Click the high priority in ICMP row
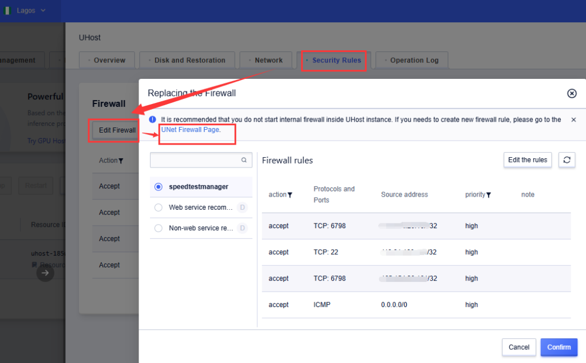586x363 pixels. pos(472,305)
